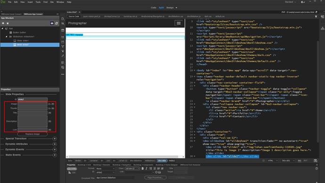
Task: Remove the selected App Structure item with the X icon
Action: (x=8, y=24)
